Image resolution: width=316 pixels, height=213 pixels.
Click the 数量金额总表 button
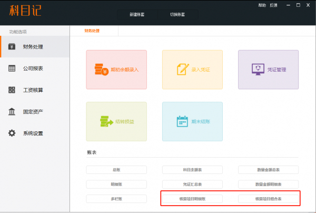pyautogui.click(x=268, y=170)
